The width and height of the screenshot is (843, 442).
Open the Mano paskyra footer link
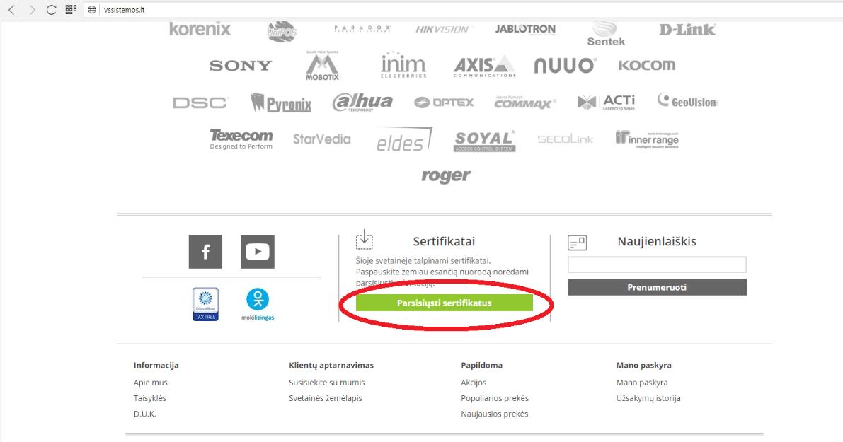[642, 383]
